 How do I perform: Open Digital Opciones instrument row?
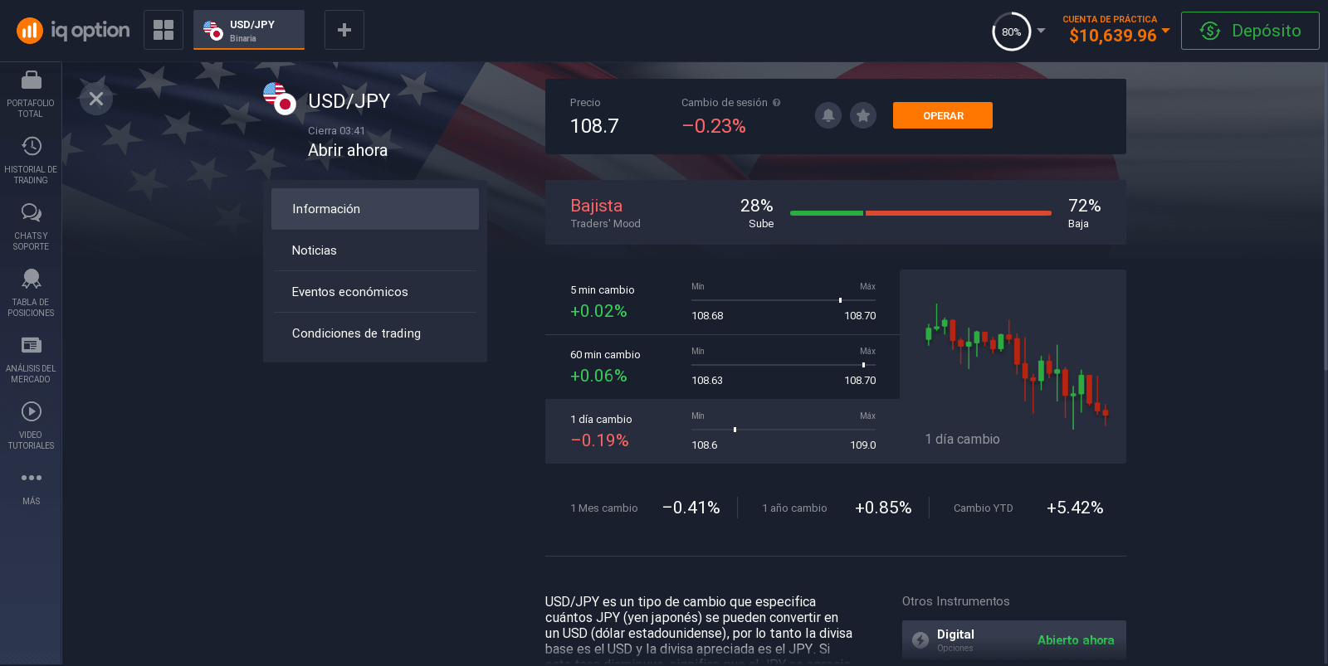click(x=1014, y=640)
